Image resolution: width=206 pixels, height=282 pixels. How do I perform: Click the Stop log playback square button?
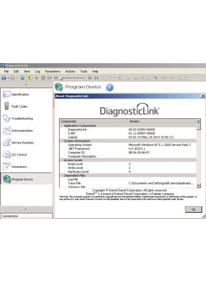[x=43, y=78]
